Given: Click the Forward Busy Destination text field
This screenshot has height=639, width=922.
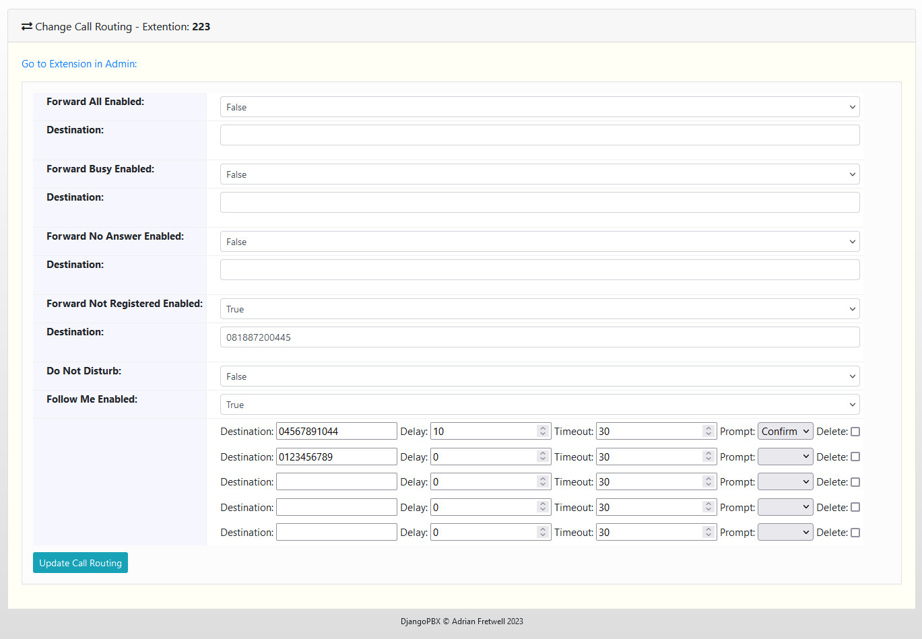Looking at the screenshot, I should pyautogui.click(x=539, y=203).
